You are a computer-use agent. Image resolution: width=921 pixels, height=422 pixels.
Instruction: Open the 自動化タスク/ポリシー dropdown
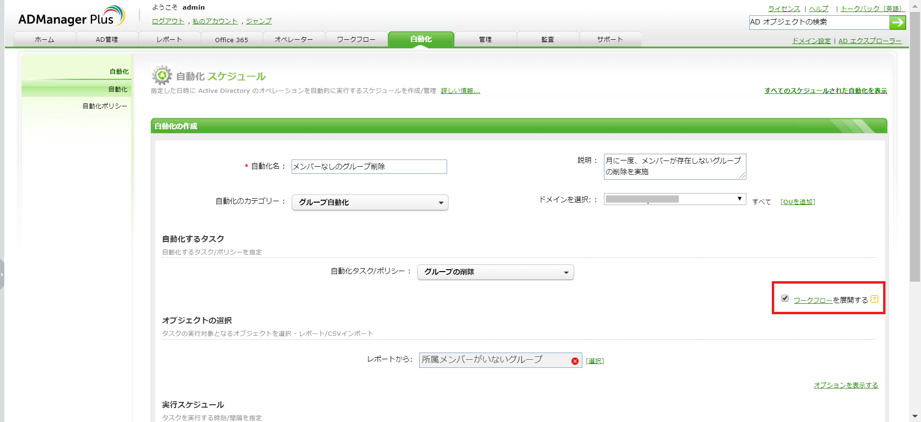coord(496,272)
